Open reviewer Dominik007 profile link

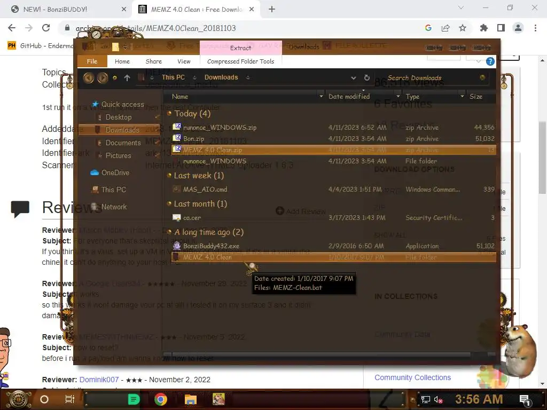[x=99, y=380]
